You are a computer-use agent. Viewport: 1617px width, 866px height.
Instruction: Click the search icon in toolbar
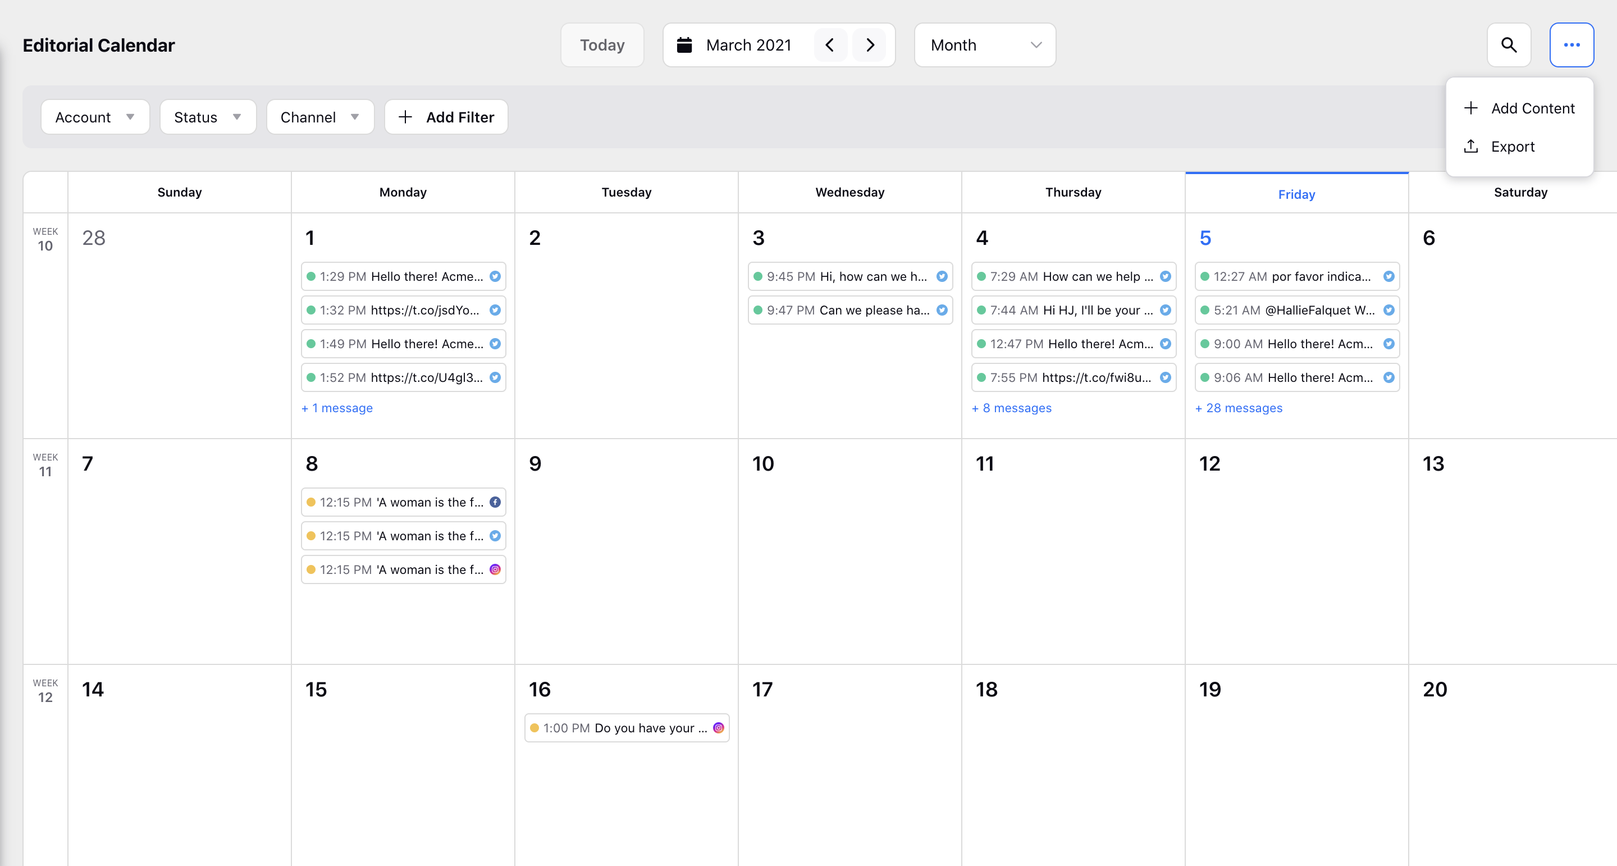pyautogui.click(x=1509, y=45)
